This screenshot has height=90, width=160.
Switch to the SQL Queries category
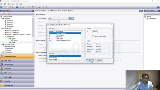(17, 85)
